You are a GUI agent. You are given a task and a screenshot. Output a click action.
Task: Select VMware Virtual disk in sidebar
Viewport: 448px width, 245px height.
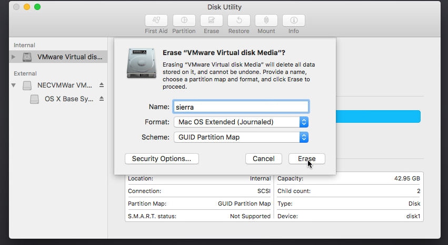pos(58,57)
